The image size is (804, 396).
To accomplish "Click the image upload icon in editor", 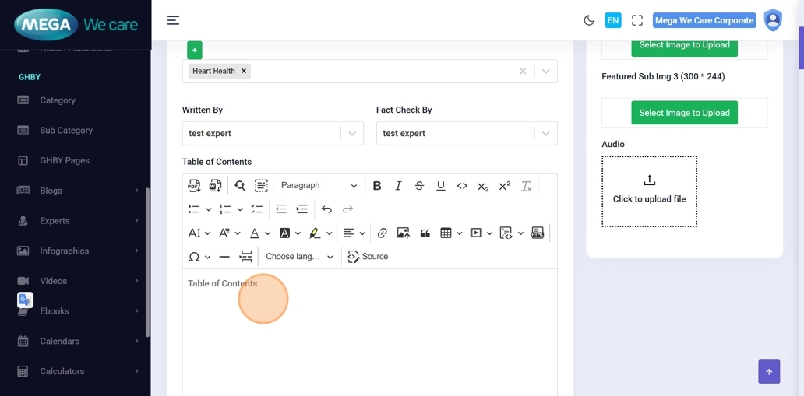I will (403, 233).
